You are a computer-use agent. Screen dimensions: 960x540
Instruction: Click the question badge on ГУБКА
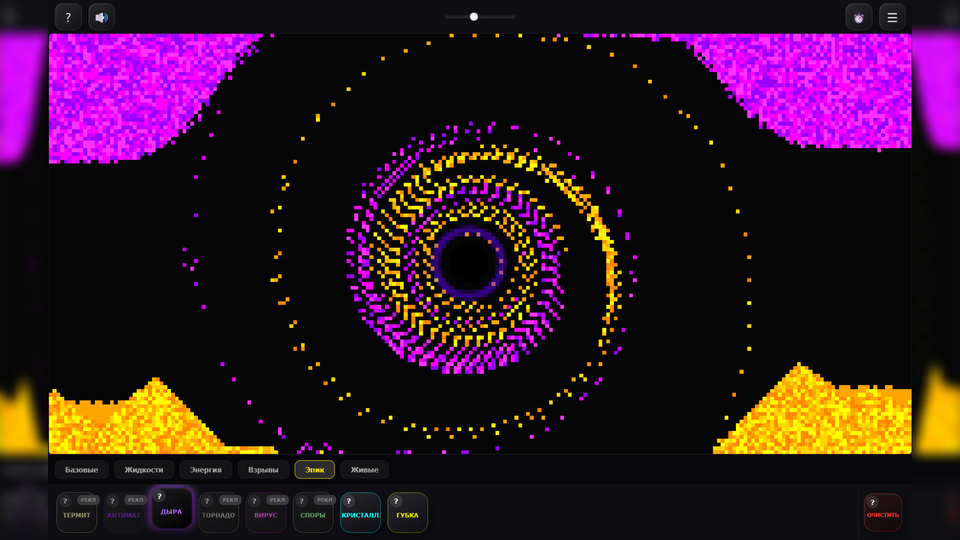pyautogui.click(x=396, y=500)
